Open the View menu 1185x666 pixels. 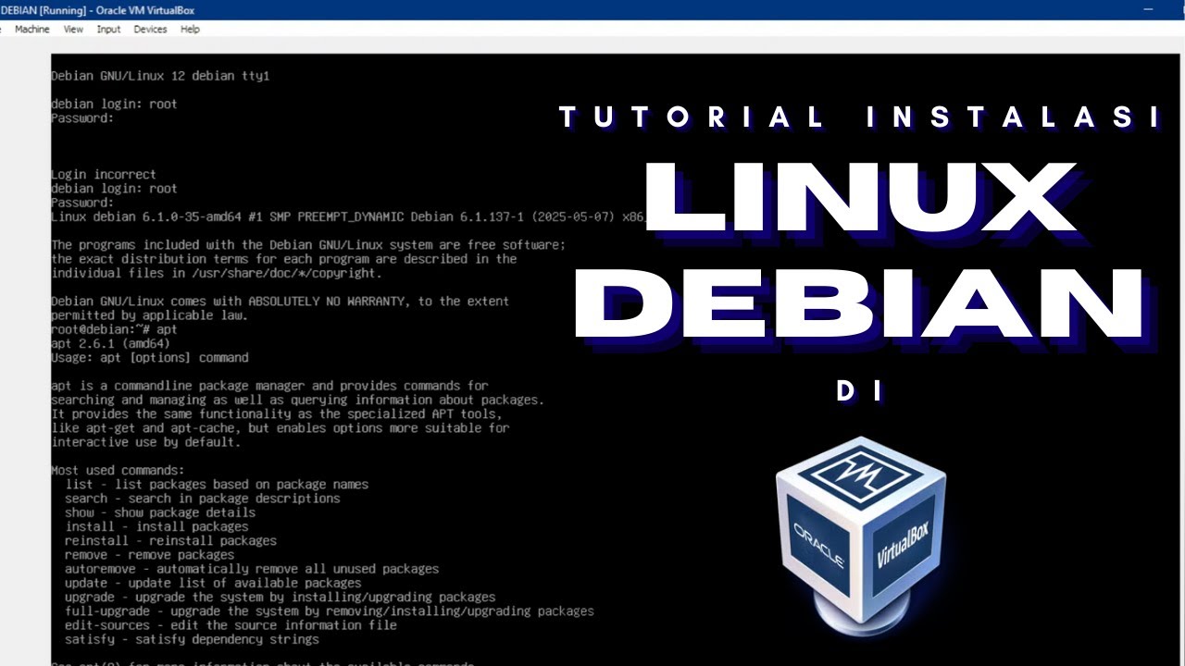(73, 30)
